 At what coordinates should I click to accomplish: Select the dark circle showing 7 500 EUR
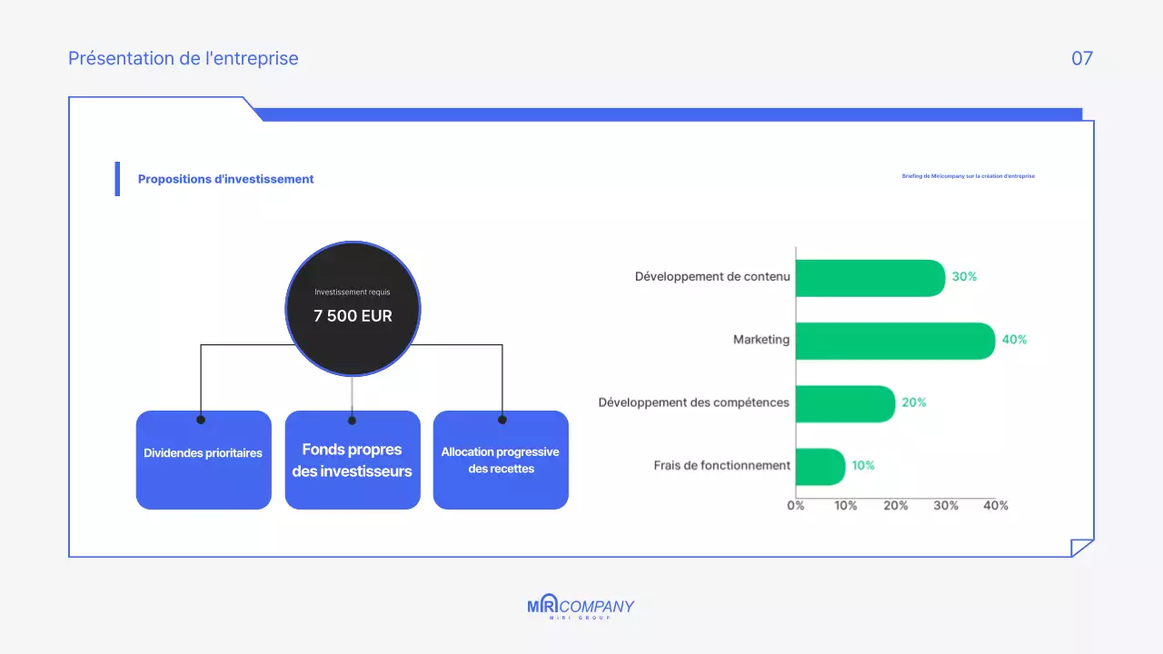353,309
